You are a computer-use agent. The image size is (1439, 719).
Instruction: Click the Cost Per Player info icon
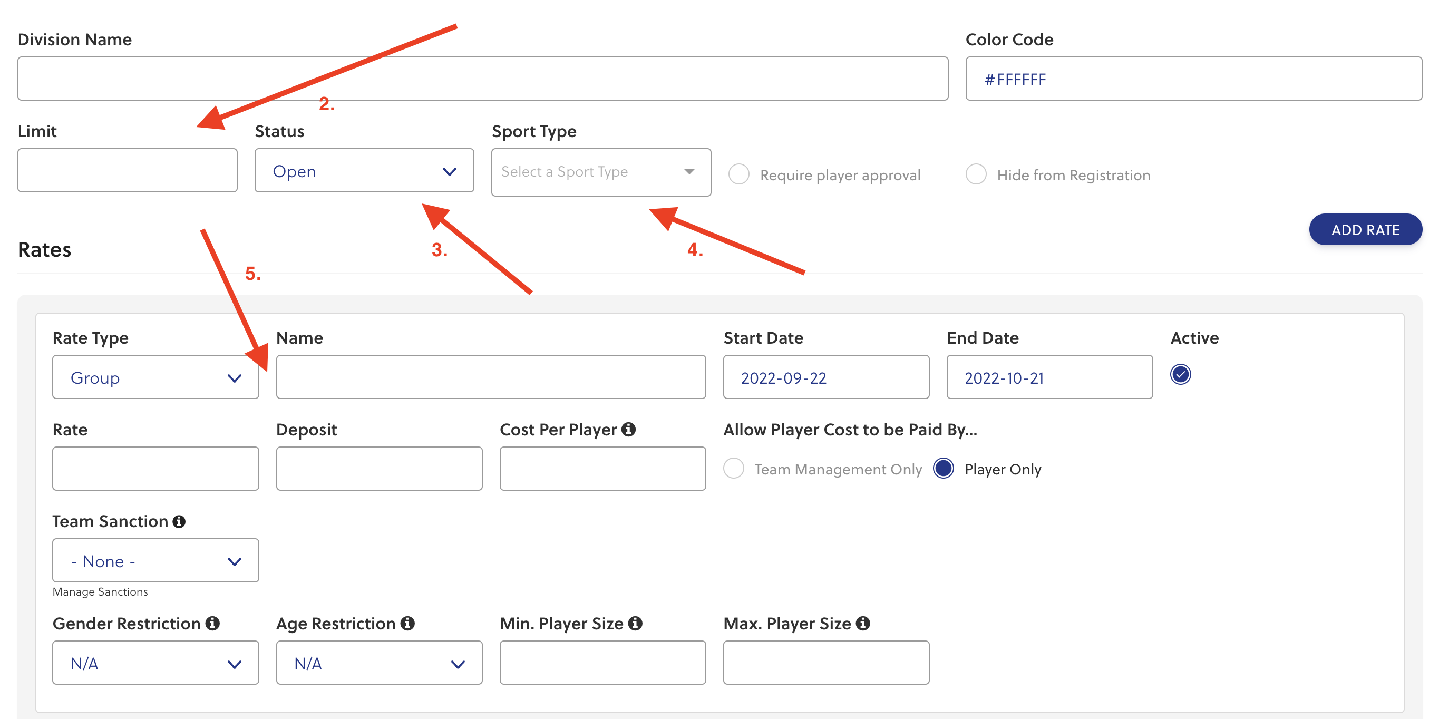click(x=628, y=429)
